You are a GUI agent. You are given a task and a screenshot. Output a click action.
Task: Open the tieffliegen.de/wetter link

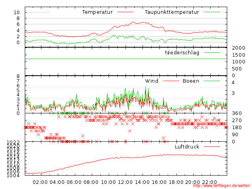coord(222,186)
